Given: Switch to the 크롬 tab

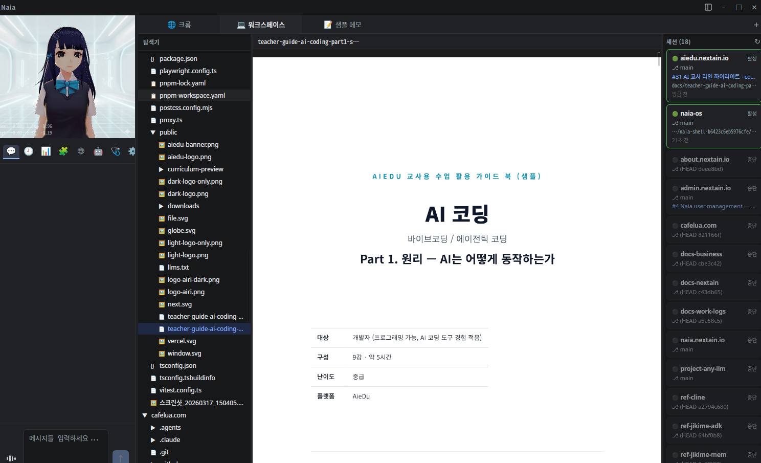Looking at the screenshot, I should pos(180,24).
